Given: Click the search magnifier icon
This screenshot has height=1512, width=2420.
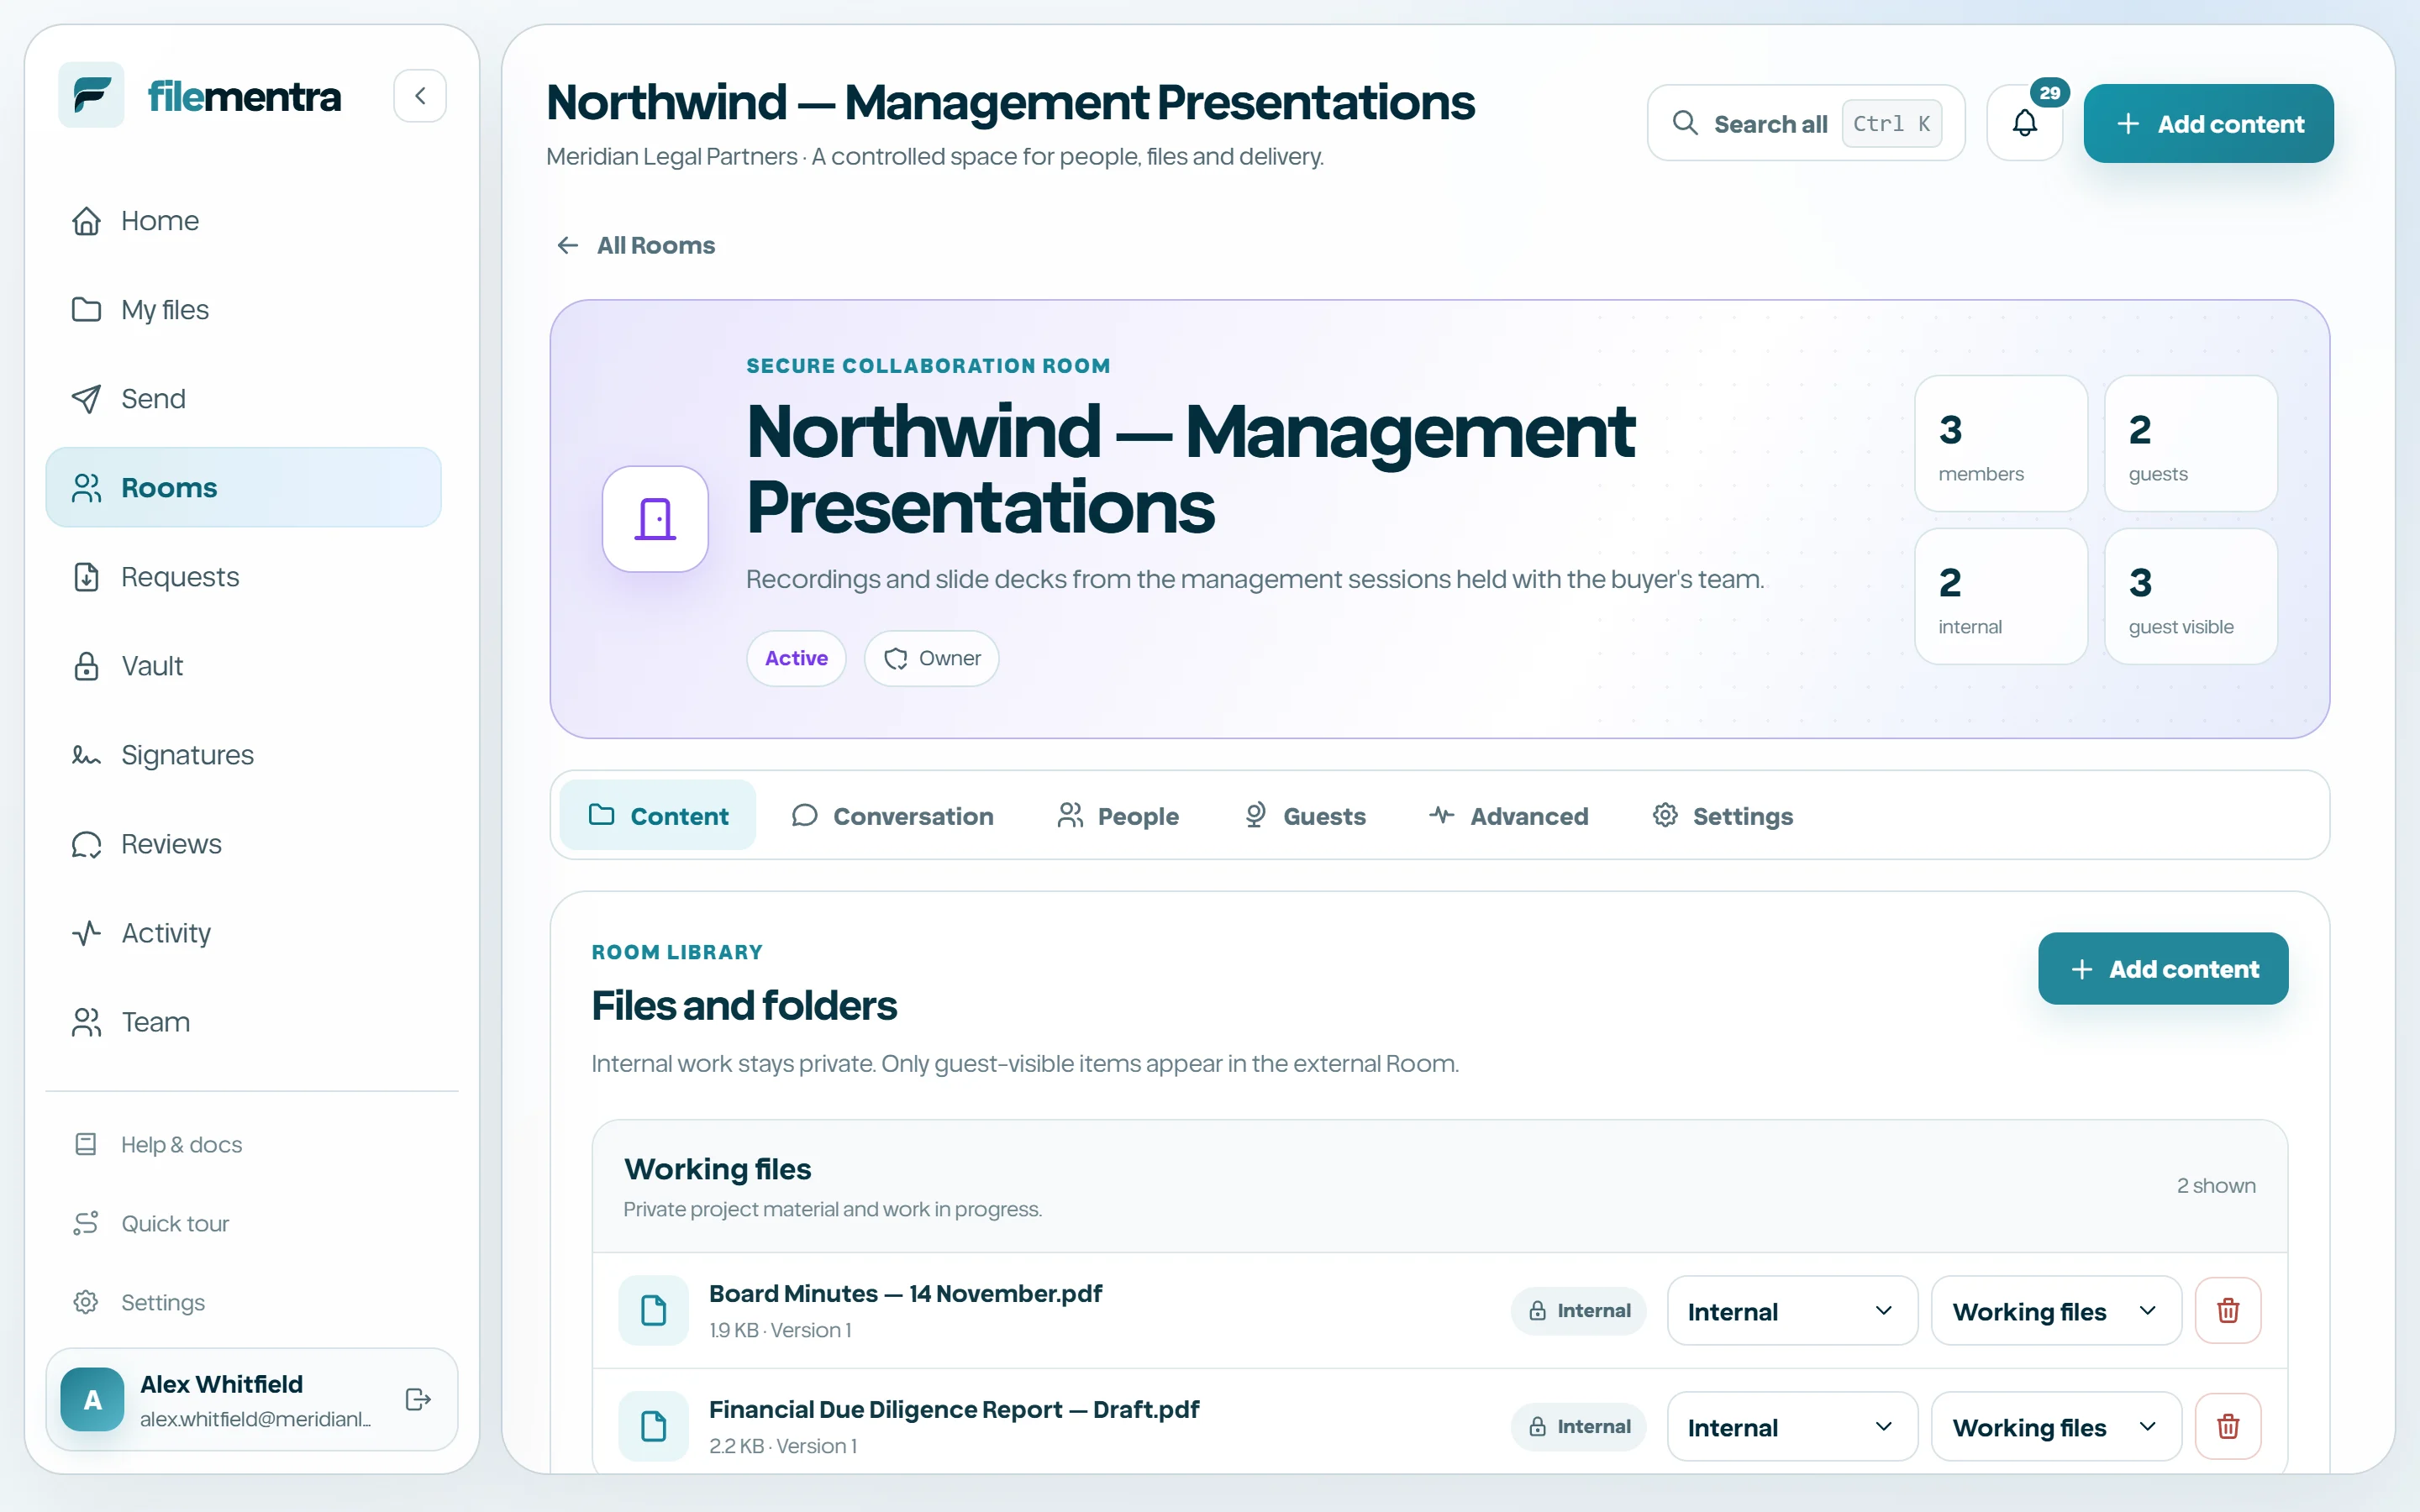Looking at the screenshot, I should (x=1685, y=123).
